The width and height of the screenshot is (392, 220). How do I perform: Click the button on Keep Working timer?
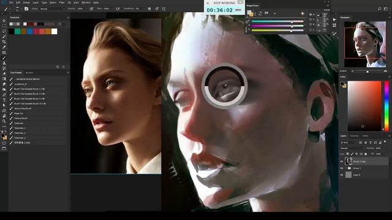click(x=238, y=10)
